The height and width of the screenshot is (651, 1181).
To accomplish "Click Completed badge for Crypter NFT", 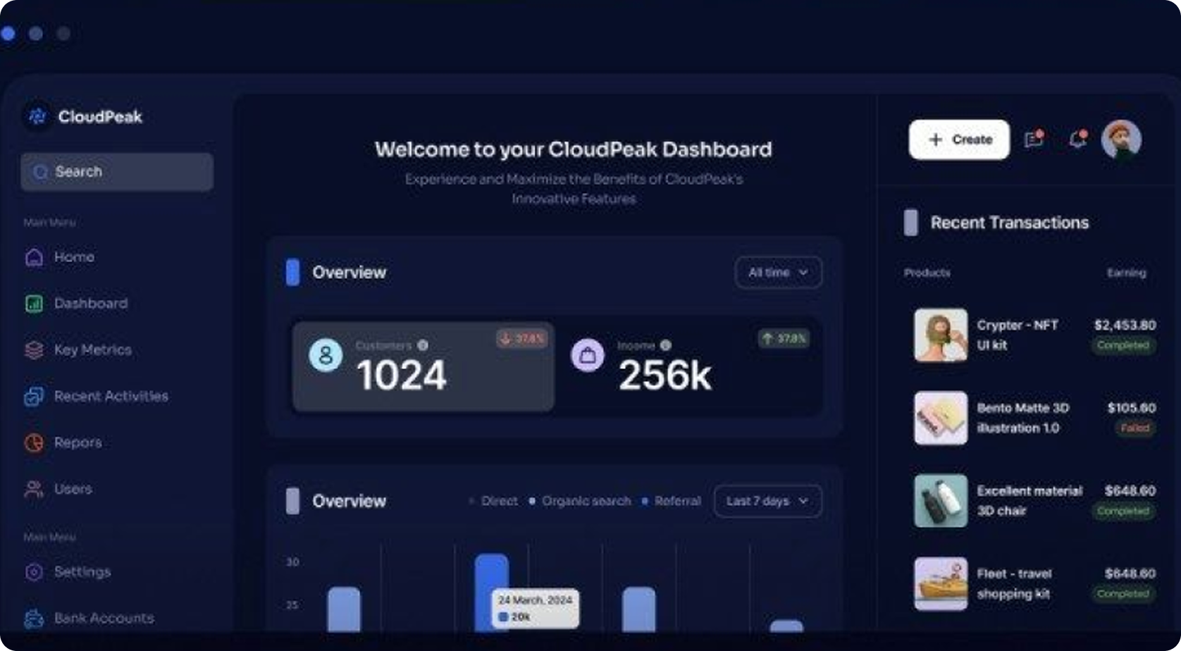I will pos(1123,345).
